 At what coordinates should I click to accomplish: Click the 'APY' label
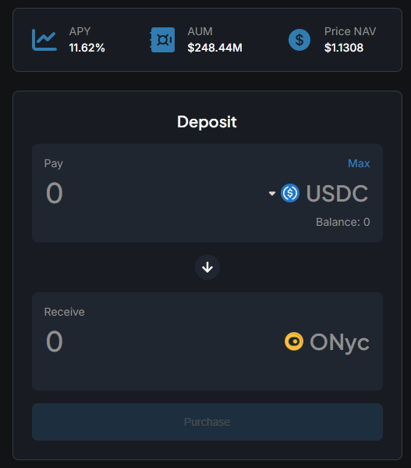(80, 31)
